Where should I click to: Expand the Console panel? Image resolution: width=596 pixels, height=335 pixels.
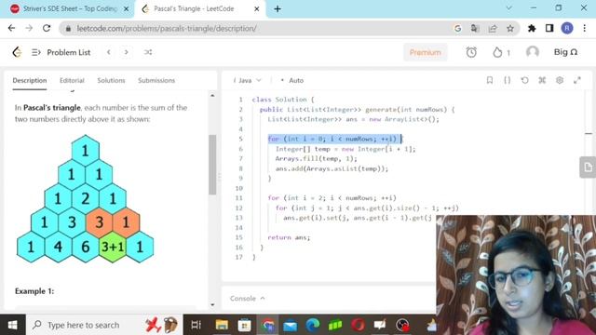(248, 299)
